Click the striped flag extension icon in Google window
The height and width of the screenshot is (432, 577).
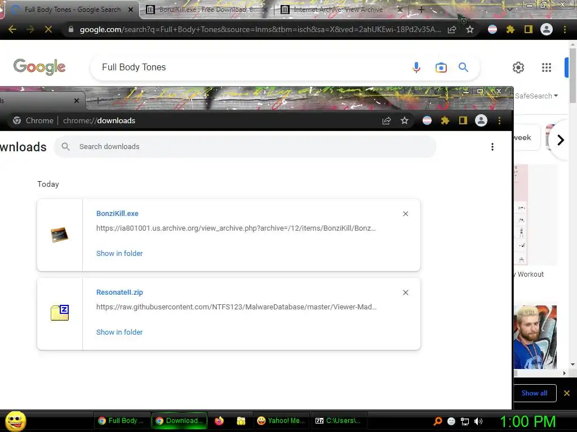(492, 29)
